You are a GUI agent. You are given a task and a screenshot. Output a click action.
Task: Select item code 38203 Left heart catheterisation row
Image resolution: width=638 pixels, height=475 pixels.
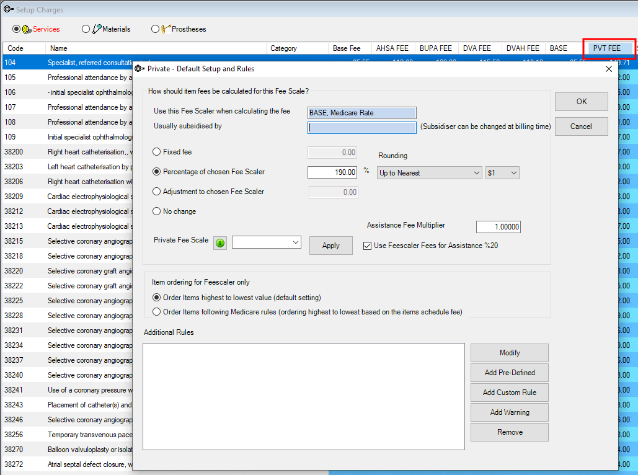click(x=68, y=166)
